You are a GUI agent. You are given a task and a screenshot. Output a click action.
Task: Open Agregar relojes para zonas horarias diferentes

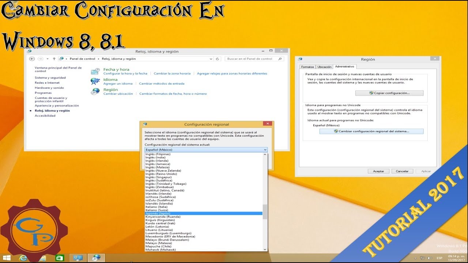(x=232, y=73)
